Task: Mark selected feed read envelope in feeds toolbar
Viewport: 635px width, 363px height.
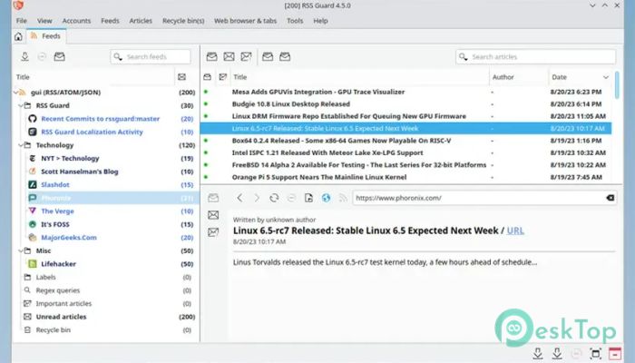Action: pos(59,56)
